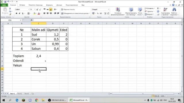Align cell text to the left

coord(45,13)
